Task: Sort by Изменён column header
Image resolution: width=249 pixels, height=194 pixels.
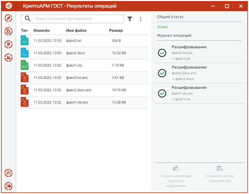Action: pyautogui.click(x=42, y=30)
